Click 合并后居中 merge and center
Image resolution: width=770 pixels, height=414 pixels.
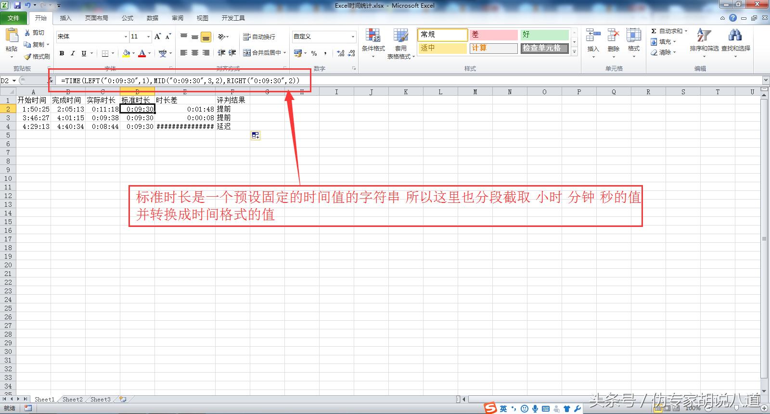point(262,53)
